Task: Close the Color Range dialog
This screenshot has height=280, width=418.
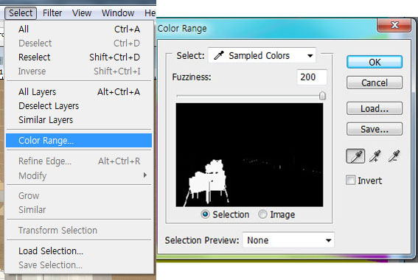Action: coord(394,25)
